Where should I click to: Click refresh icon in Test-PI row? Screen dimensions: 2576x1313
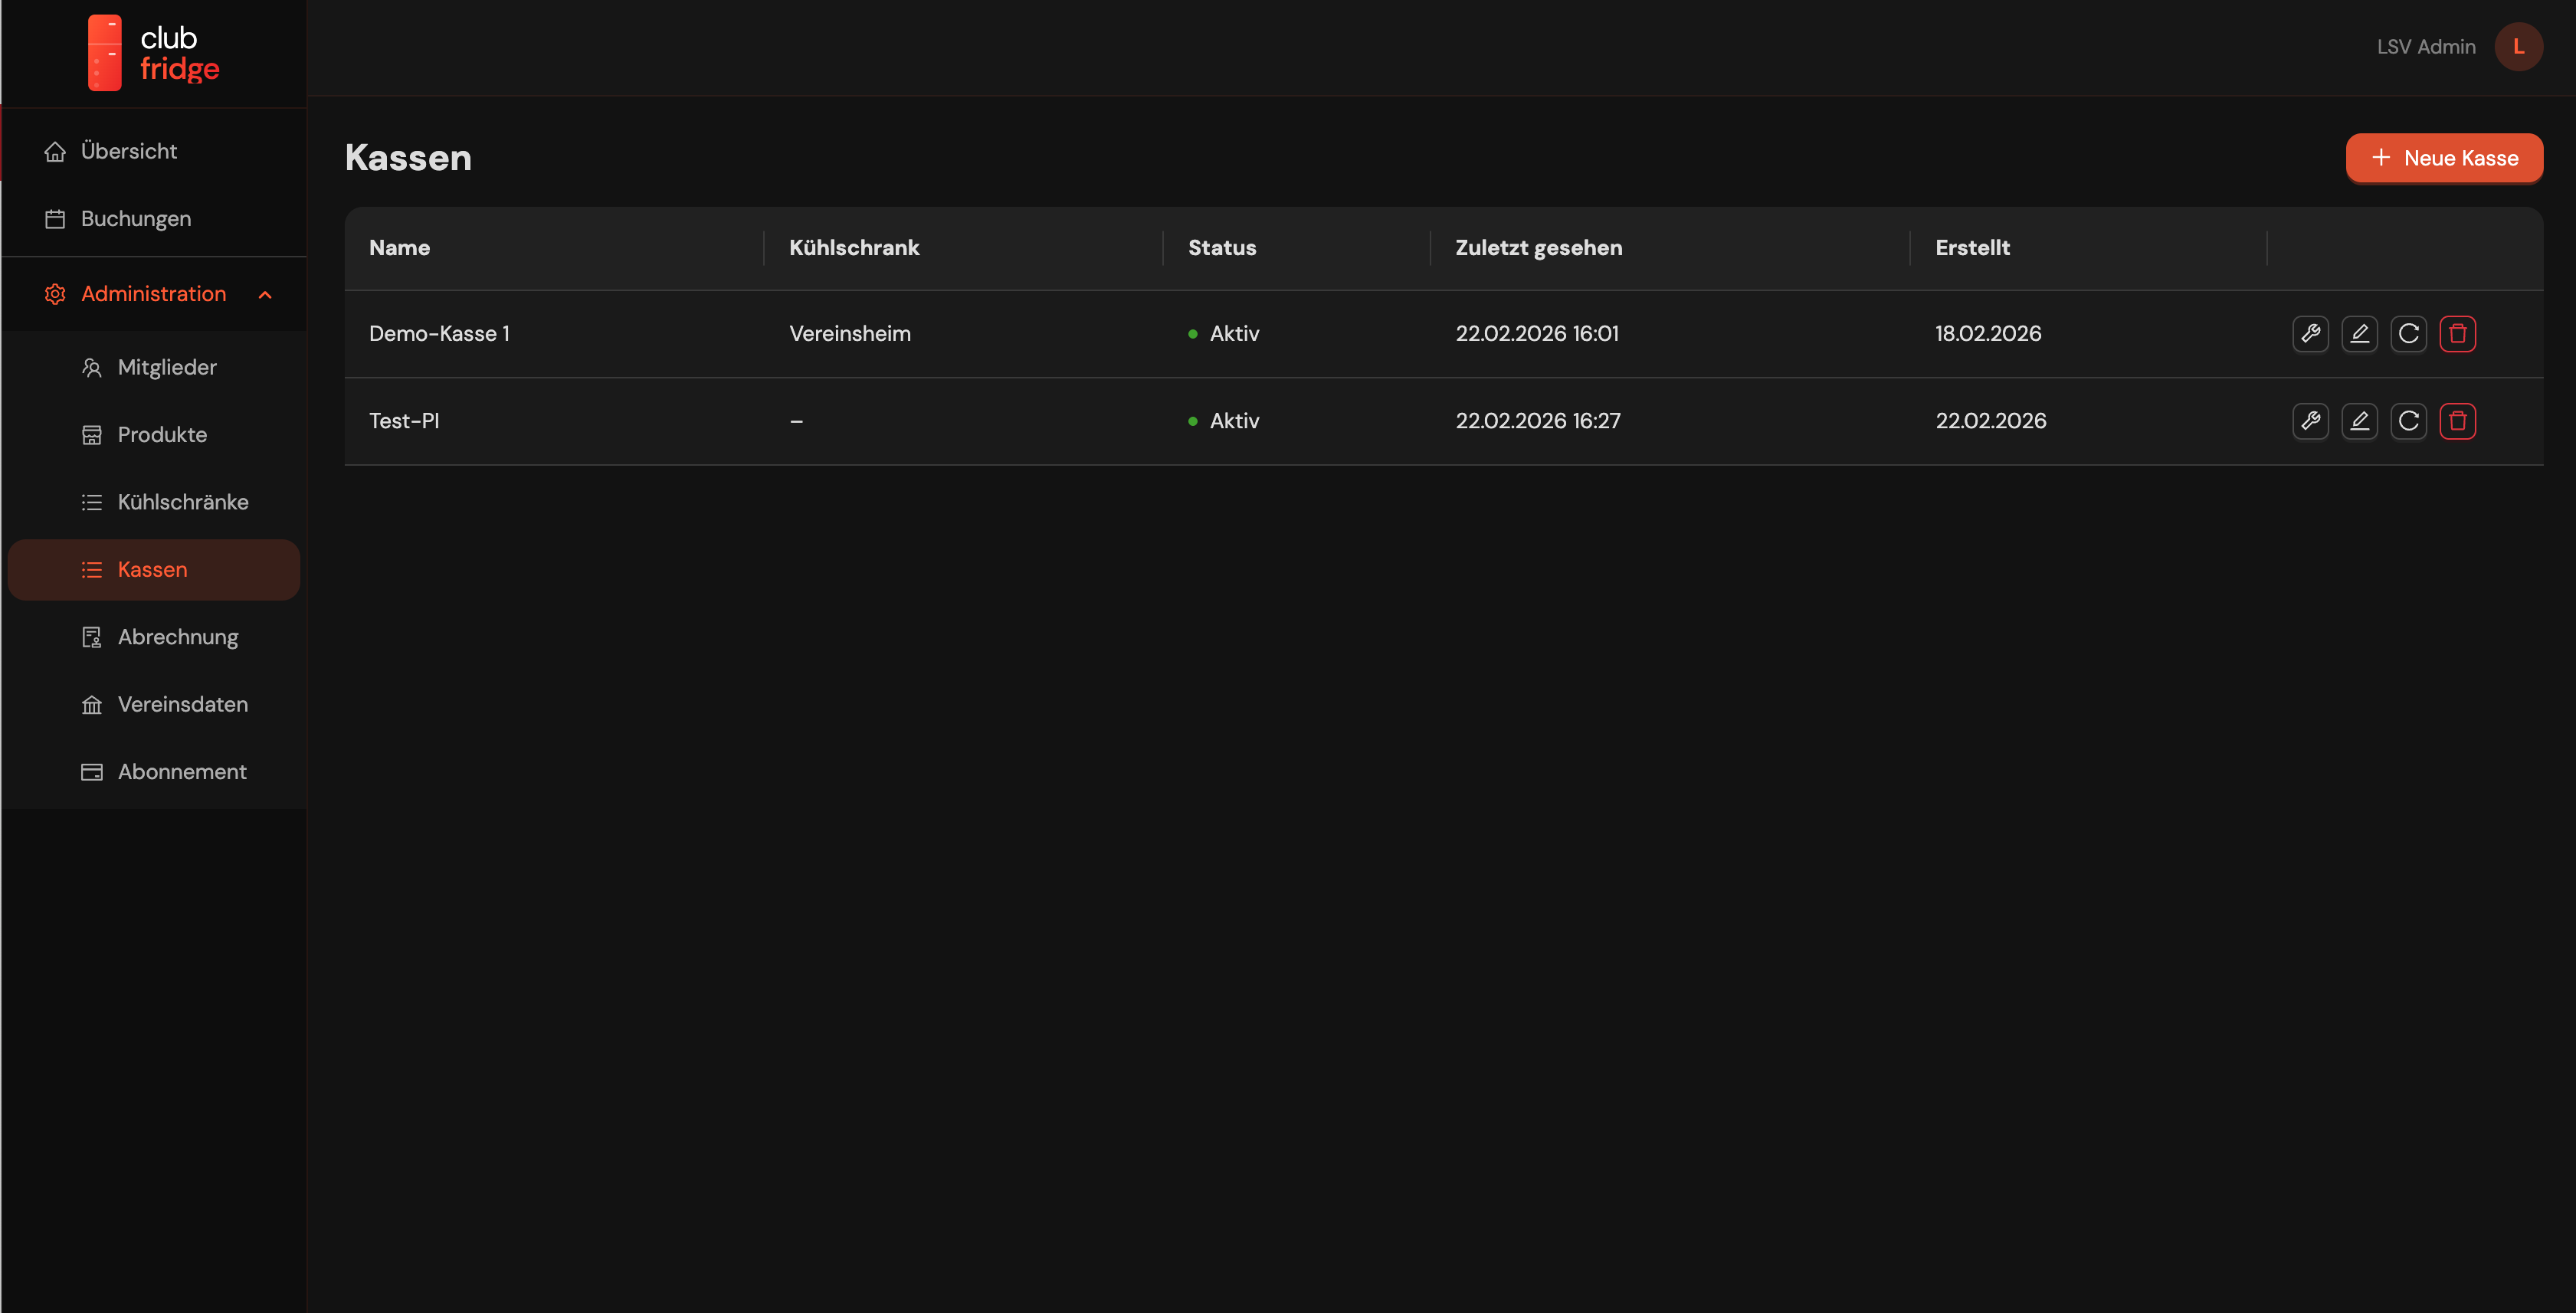[2408, 421]
